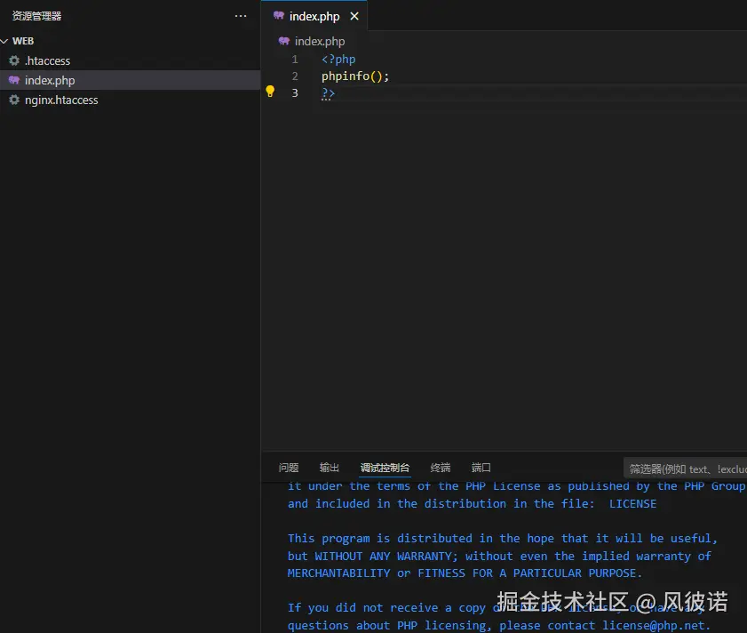Open nginx.htaccess file
This screenshot has width=747, height=633.
tap(130, 100)
